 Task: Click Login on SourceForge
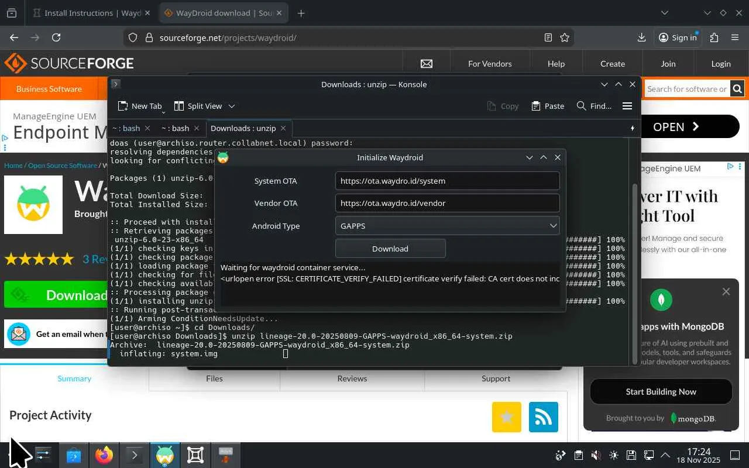[x=721, y=64]
